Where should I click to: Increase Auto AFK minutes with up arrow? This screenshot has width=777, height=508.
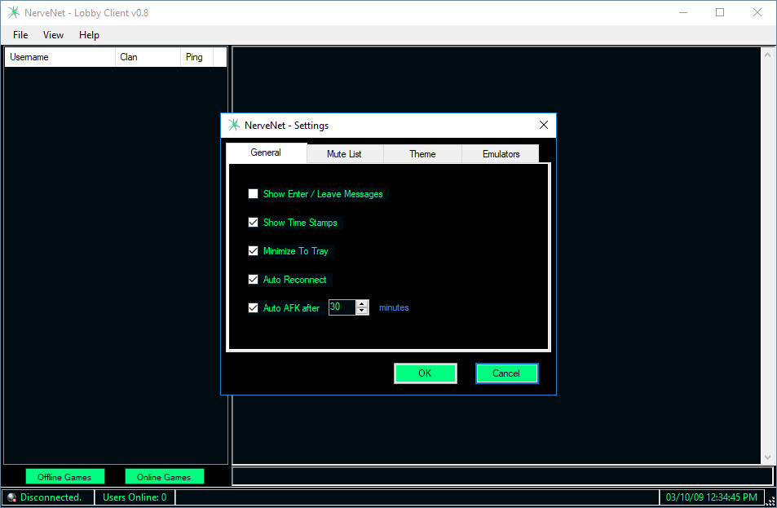tap(362, 304)
